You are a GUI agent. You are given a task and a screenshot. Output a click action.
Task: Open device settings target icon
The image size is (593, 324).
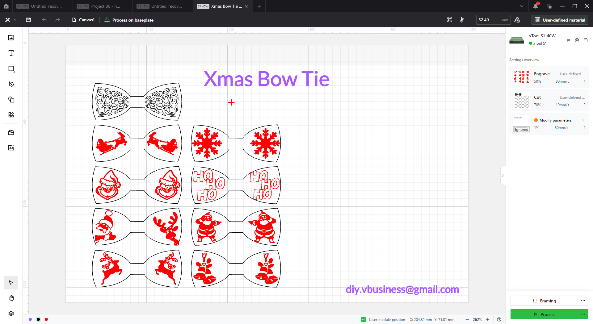(x=577, y=40)
